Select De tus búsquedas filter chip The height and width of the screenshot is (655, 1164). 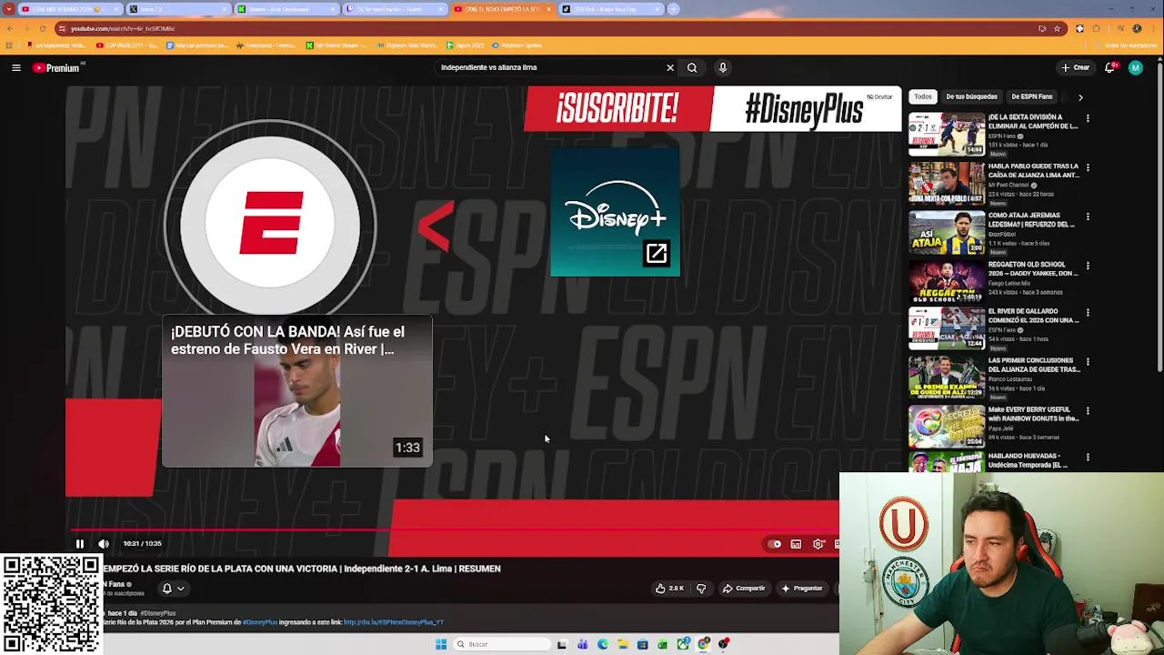[971, 96]
